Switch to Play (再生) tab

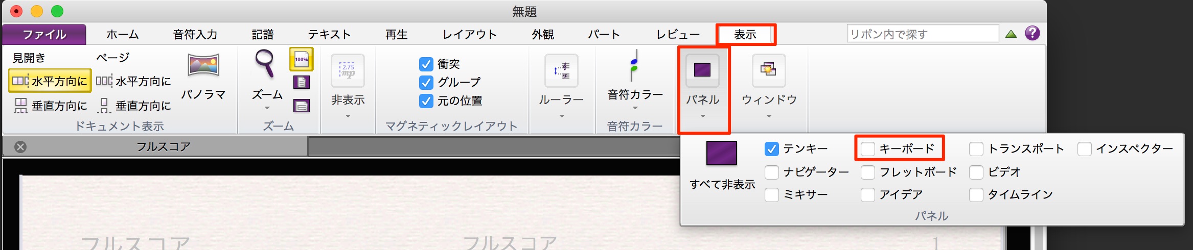pos(397,34)
